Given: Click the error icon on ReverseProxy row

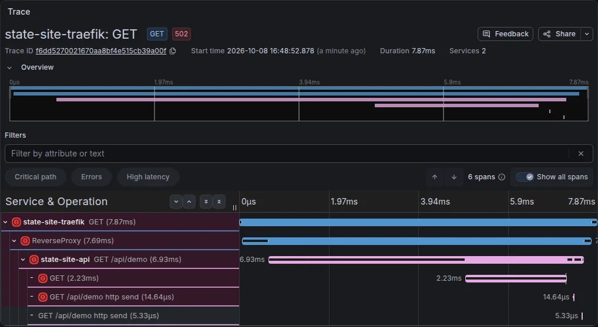Looking at the screenshot, I should [x=25, y=241].
